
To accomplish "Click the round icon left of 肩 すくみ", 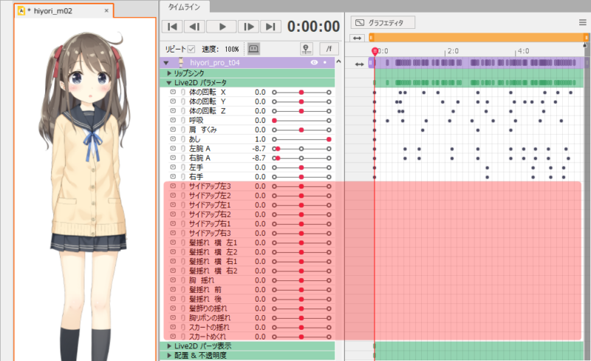I will 173,130.
